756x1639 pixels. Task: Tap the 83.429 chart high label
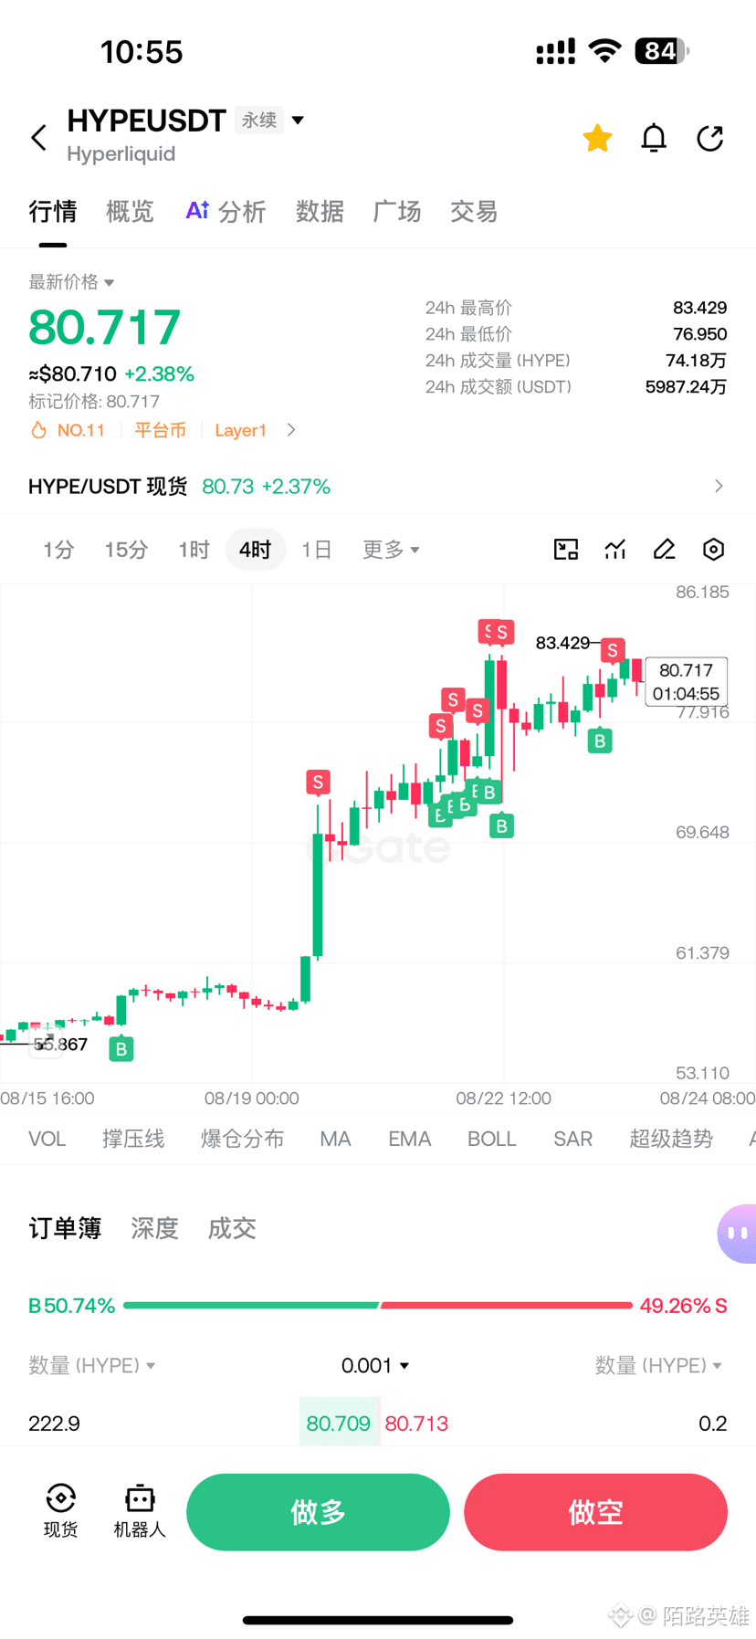click(562, 643)
